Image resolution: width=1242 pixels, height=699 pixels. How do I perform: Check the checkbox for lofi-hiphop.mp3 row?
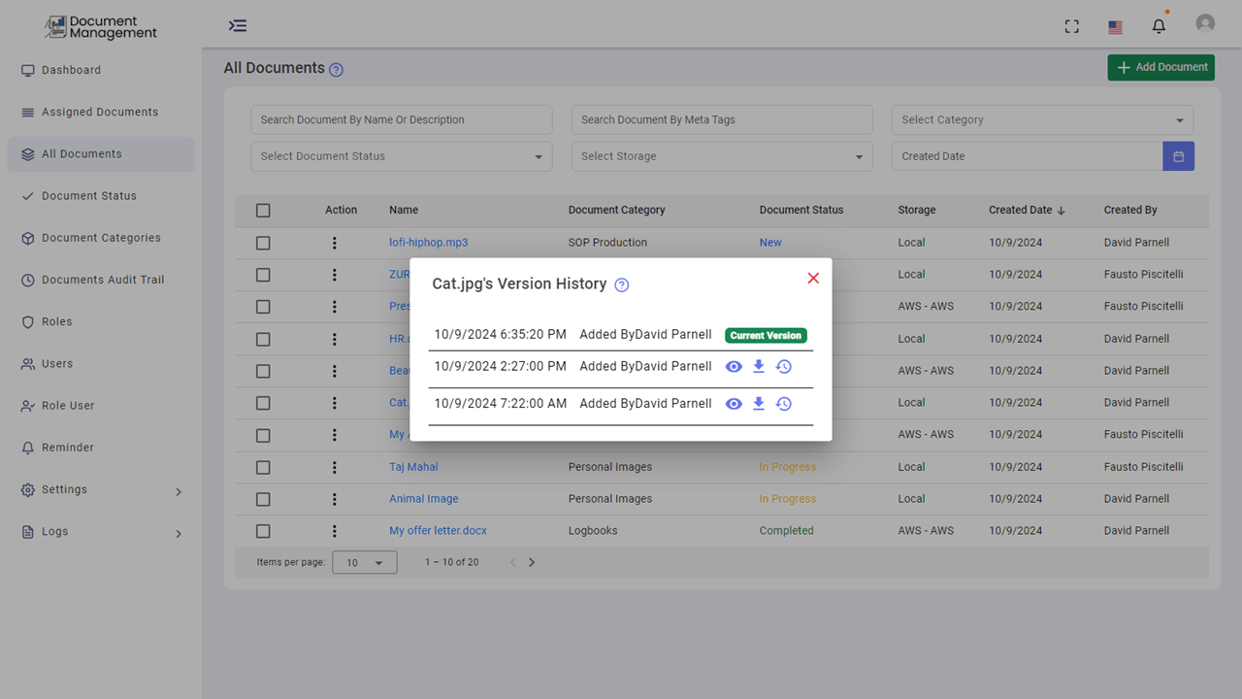263,243
